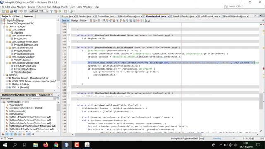This screenshot has width=265, height=149.
Task: Toggle Show Fields filter in Navigator
Action: point(7,134)
